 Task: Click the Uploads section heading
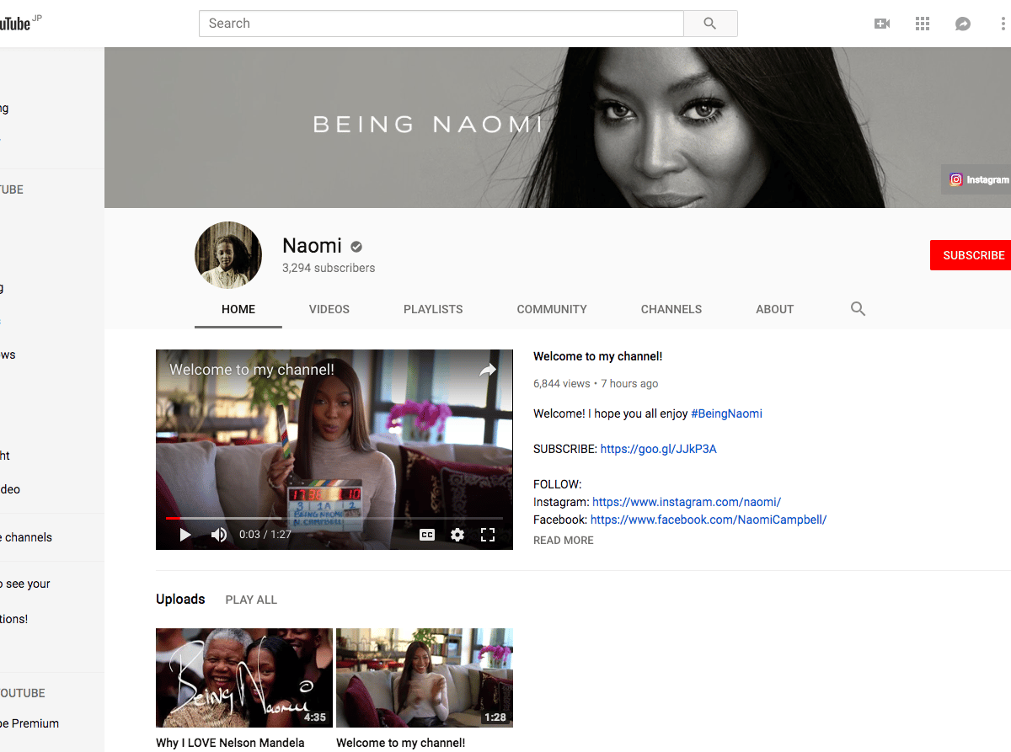(x=180, y=599)
